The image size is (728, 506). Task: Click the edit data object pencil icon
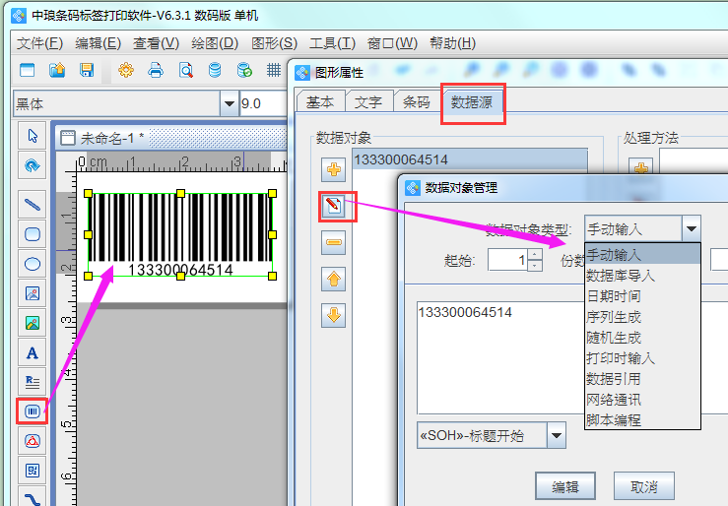click(335, 206)
